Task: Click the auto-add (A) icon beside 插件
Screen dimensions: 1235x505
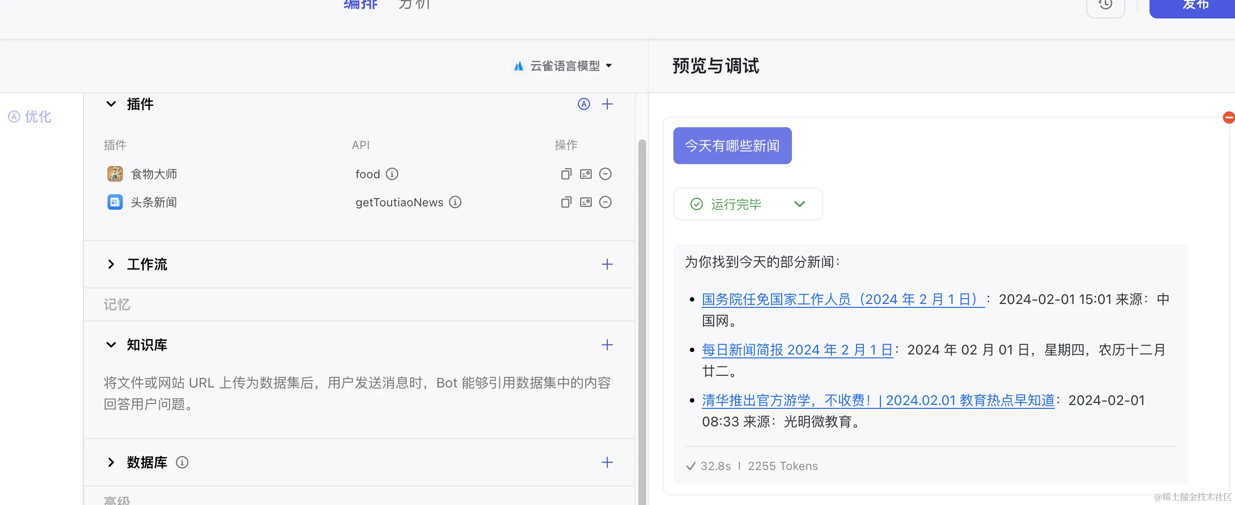Action: (583, 104)
